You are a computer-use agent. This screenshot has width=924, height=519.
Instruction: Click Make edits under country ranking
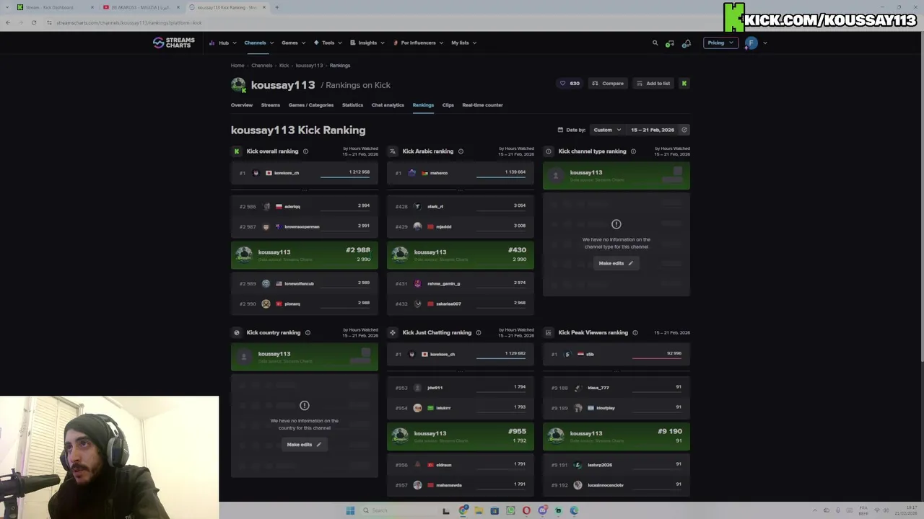coord(304,445)
